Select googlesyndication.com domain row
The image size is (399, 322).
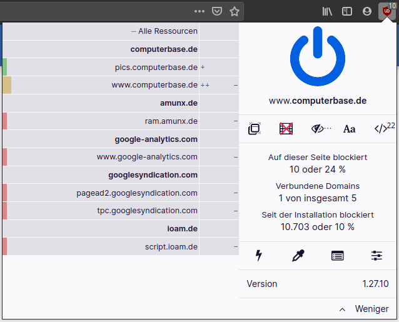(x=101, y=174)
